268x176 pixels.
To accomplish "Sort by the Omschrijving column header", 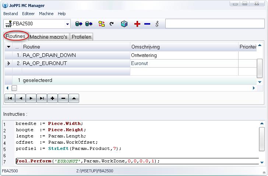I will (x=184, y=47).
